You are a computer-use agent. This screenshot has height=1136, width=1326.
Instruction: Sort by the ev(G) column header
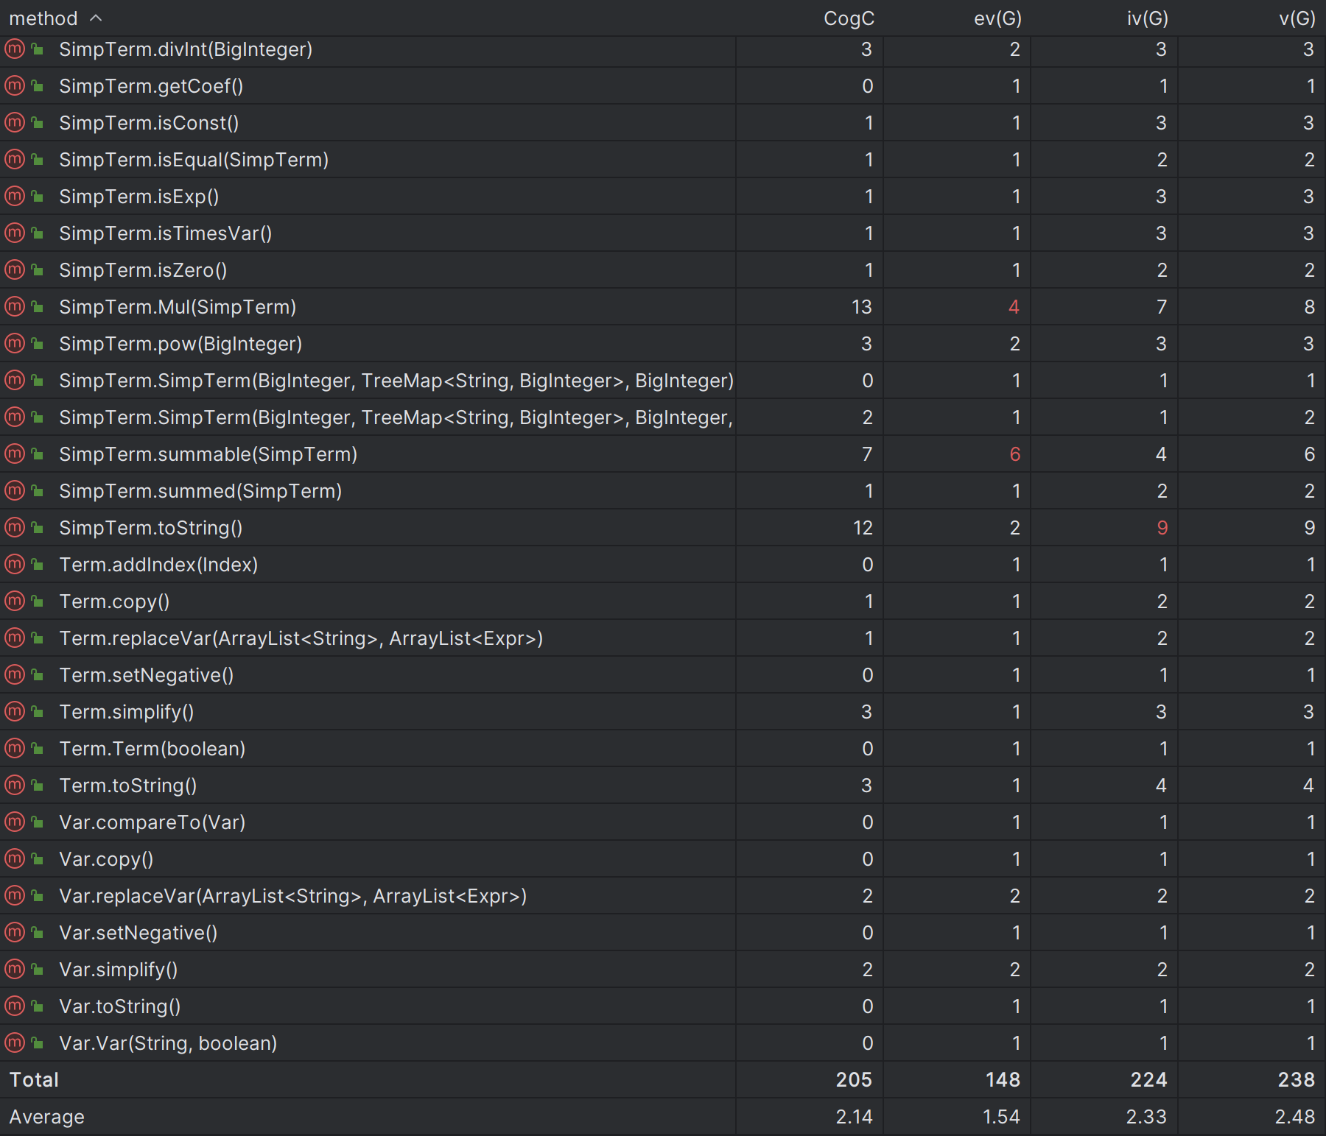[997, 18]
